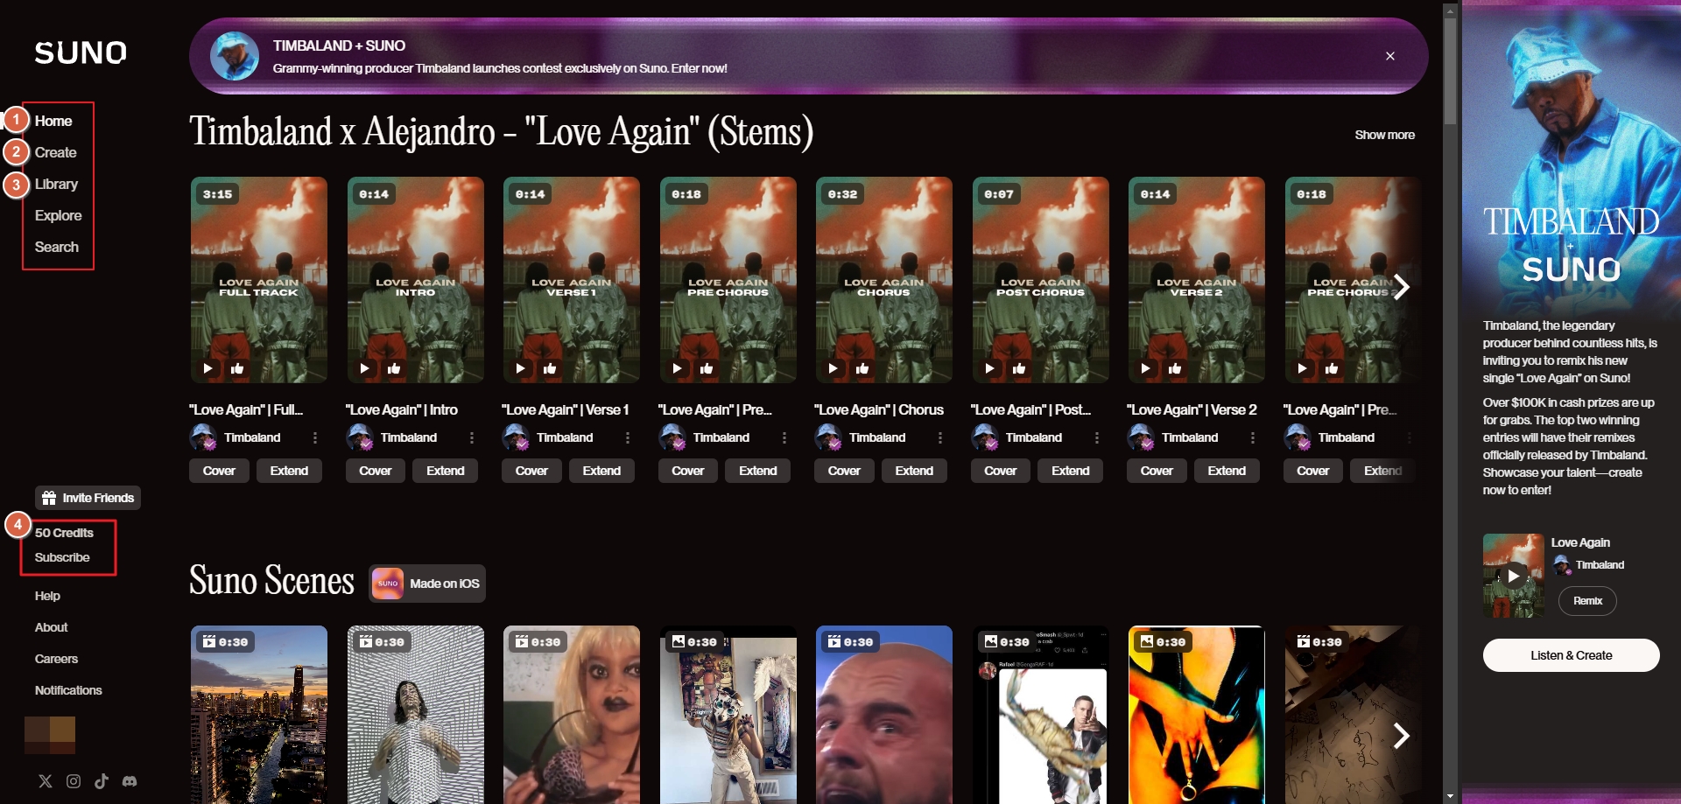
Task: Click the Invite Friends button
Action: (88, 498)
